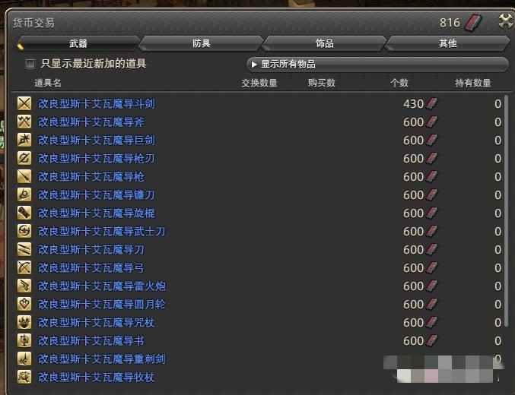The image size is (515, 395).
Task: Switch to the 武器 tab
Action: click(78, 43)
